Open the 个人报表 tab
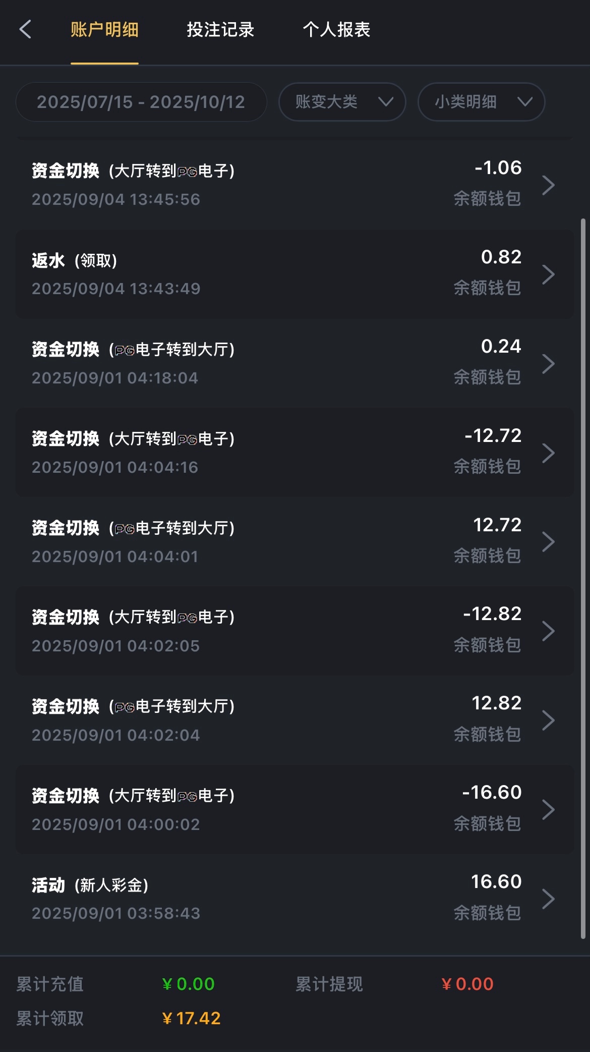This screenshot has height=1052, width=590. (x=336, y=30)
